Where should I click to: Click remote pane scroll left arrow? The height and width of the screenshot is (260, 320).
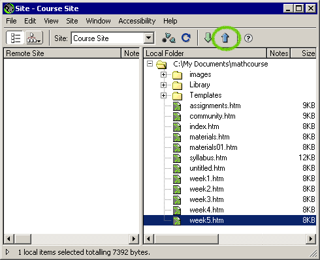click(8, 239)
